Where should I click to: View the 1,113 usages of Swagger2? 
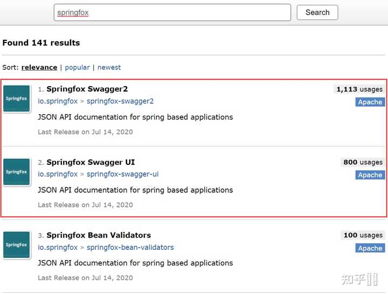pos(359,89)
